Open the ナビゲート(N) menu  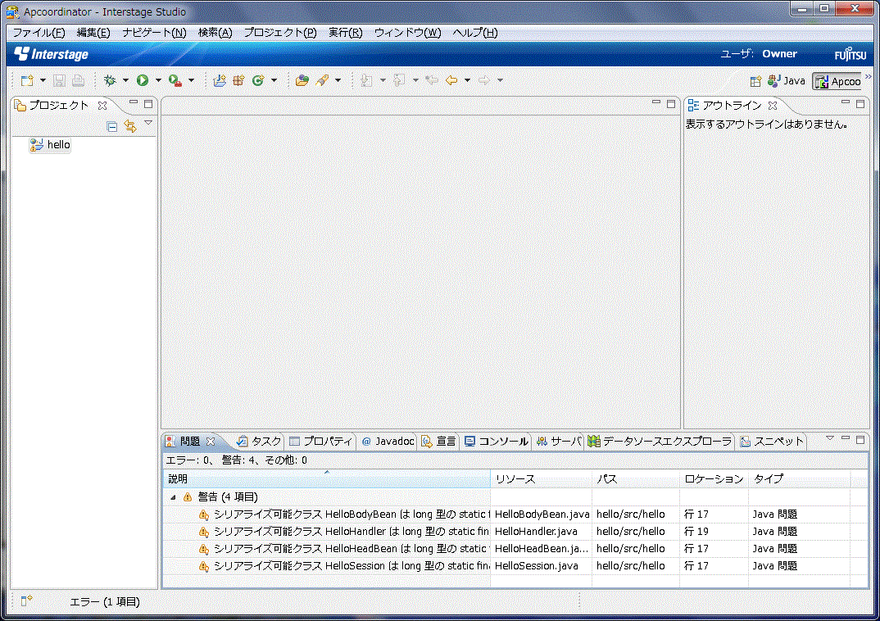click(x=154, y=33)
